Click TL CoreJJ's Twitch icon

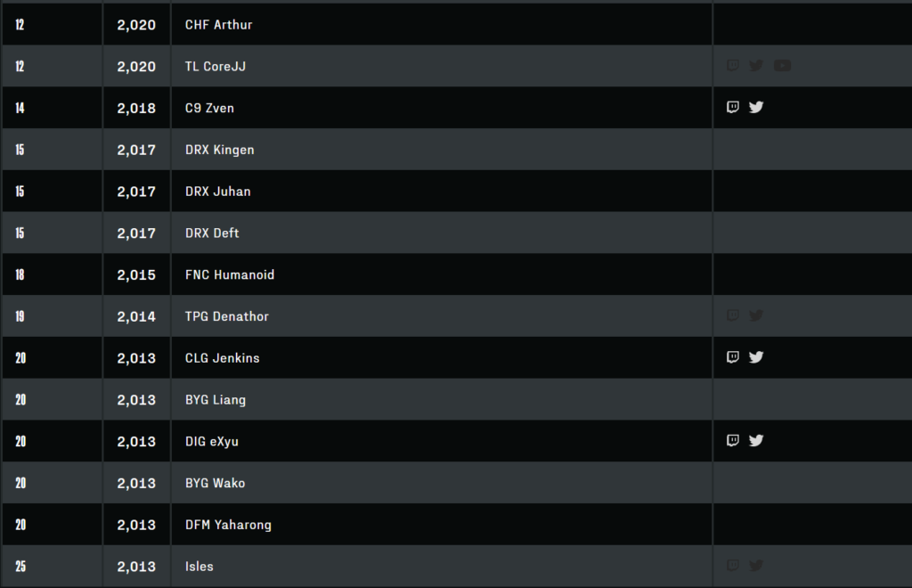[x=733, y=65]
